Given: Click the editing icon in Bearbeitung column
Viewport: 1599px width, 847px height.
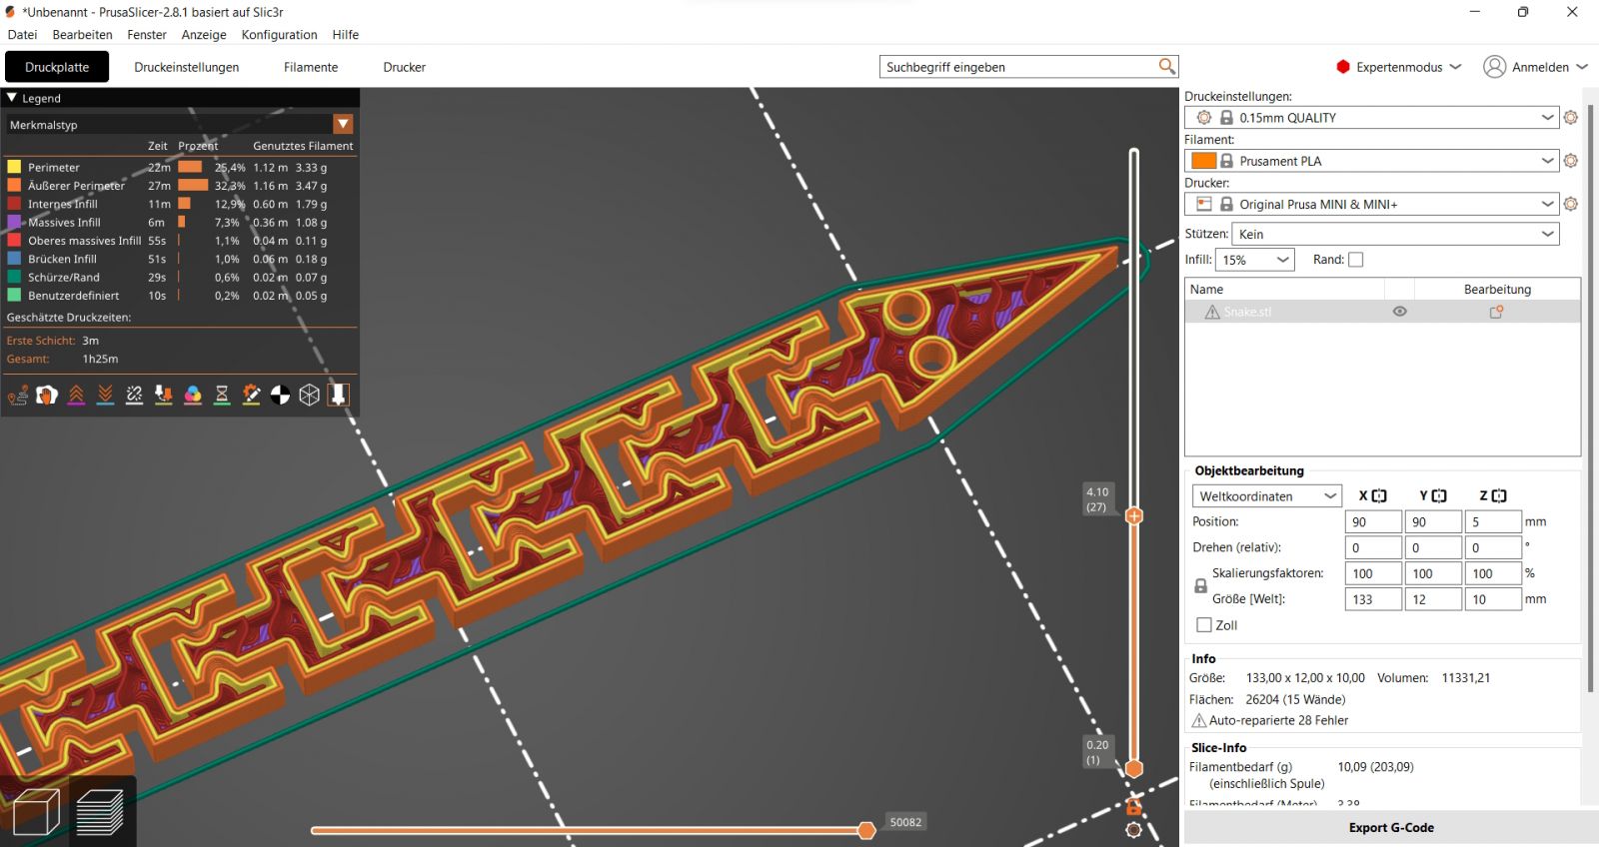Looking at the screenshot, I should pos(1496,312).
